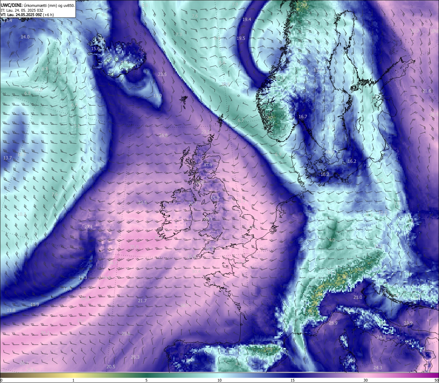Screen dimensions: 439x383
Task: Click the 19.4 value label
Action: 247,20
